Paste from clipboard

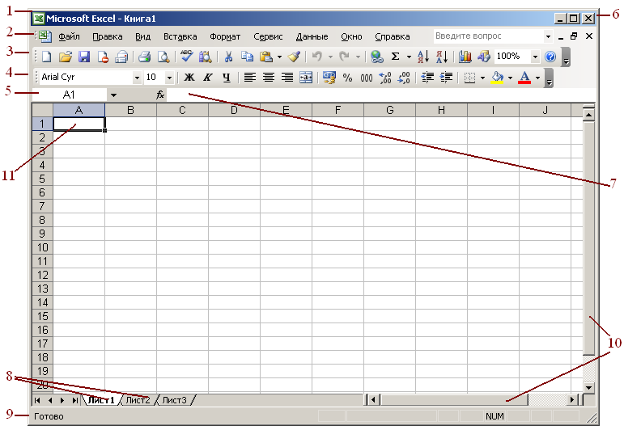[265, 57]
